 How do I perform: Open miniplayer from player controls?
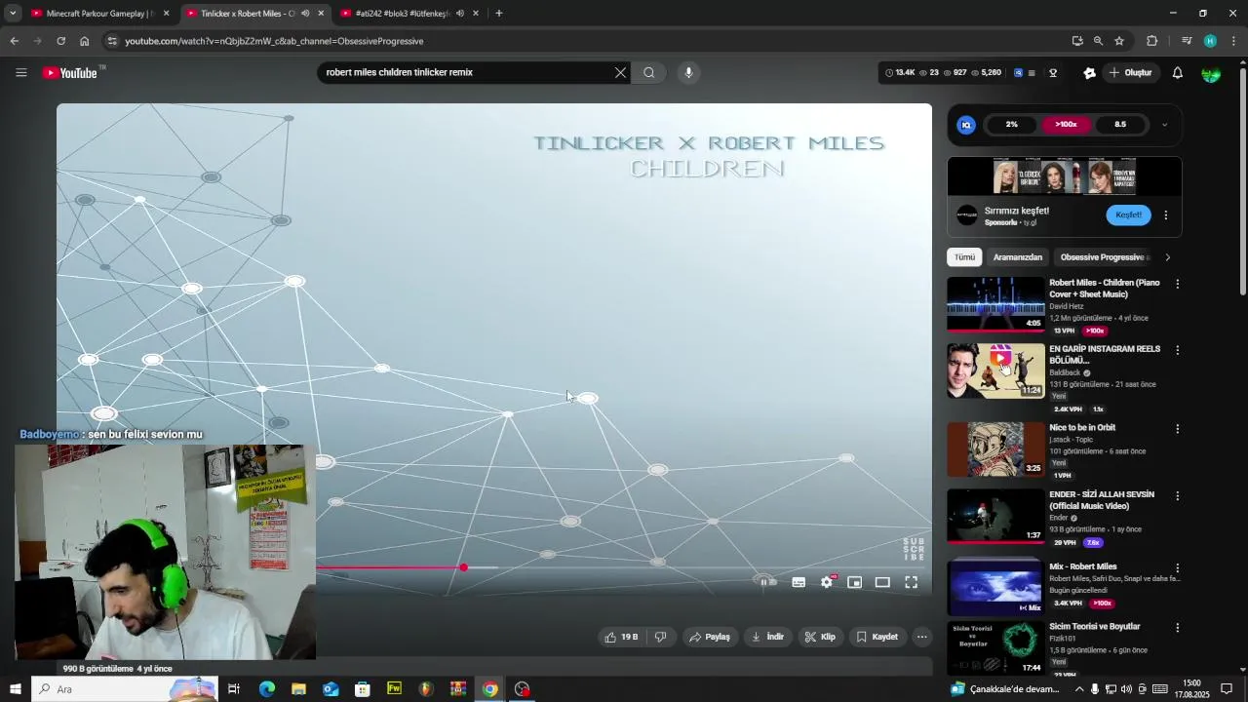click(x=855, y=582)
